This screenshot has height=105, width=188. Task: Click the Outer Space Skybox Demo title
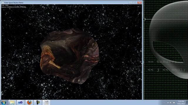[14, 3]
